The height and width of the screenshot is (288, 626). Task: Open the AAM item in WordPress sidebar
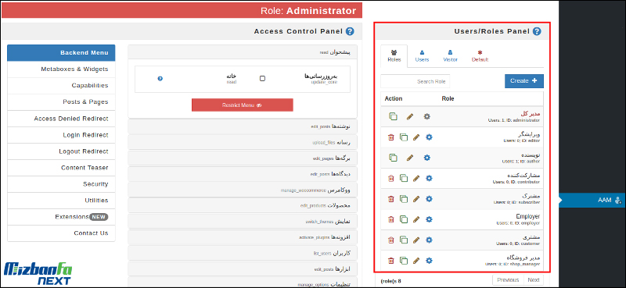(592, 201)
